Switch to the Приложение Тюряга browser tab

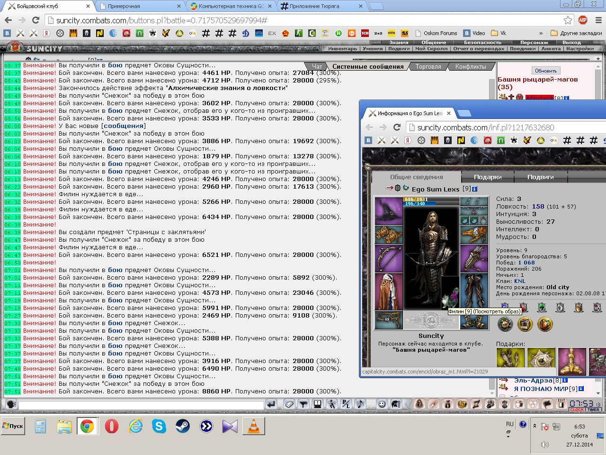coord(322,6)
